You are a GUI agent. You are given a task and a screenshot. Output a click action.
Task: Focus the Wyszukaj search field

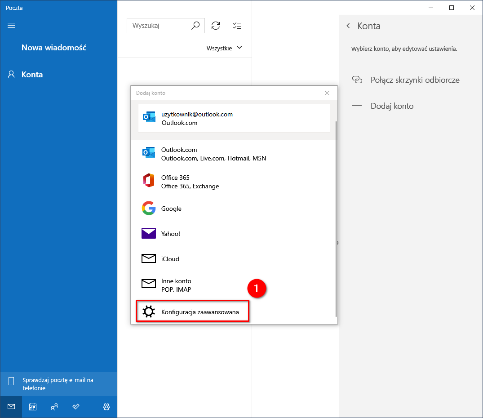pyautogui.click(x=166, y=26)
